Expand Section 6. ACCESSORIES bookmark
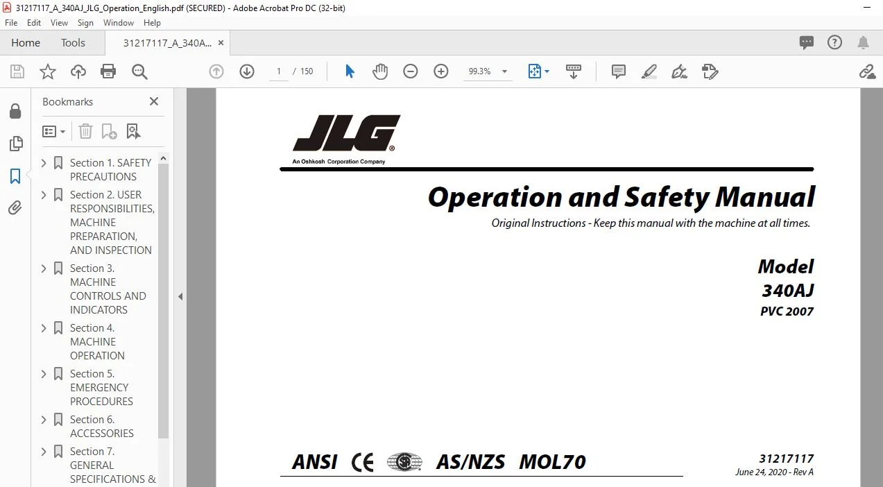 [x=44, y=420]
